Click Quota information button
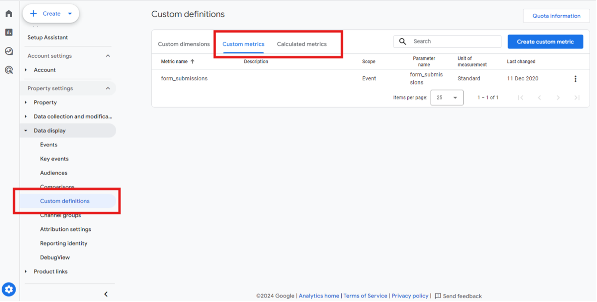 556,16
